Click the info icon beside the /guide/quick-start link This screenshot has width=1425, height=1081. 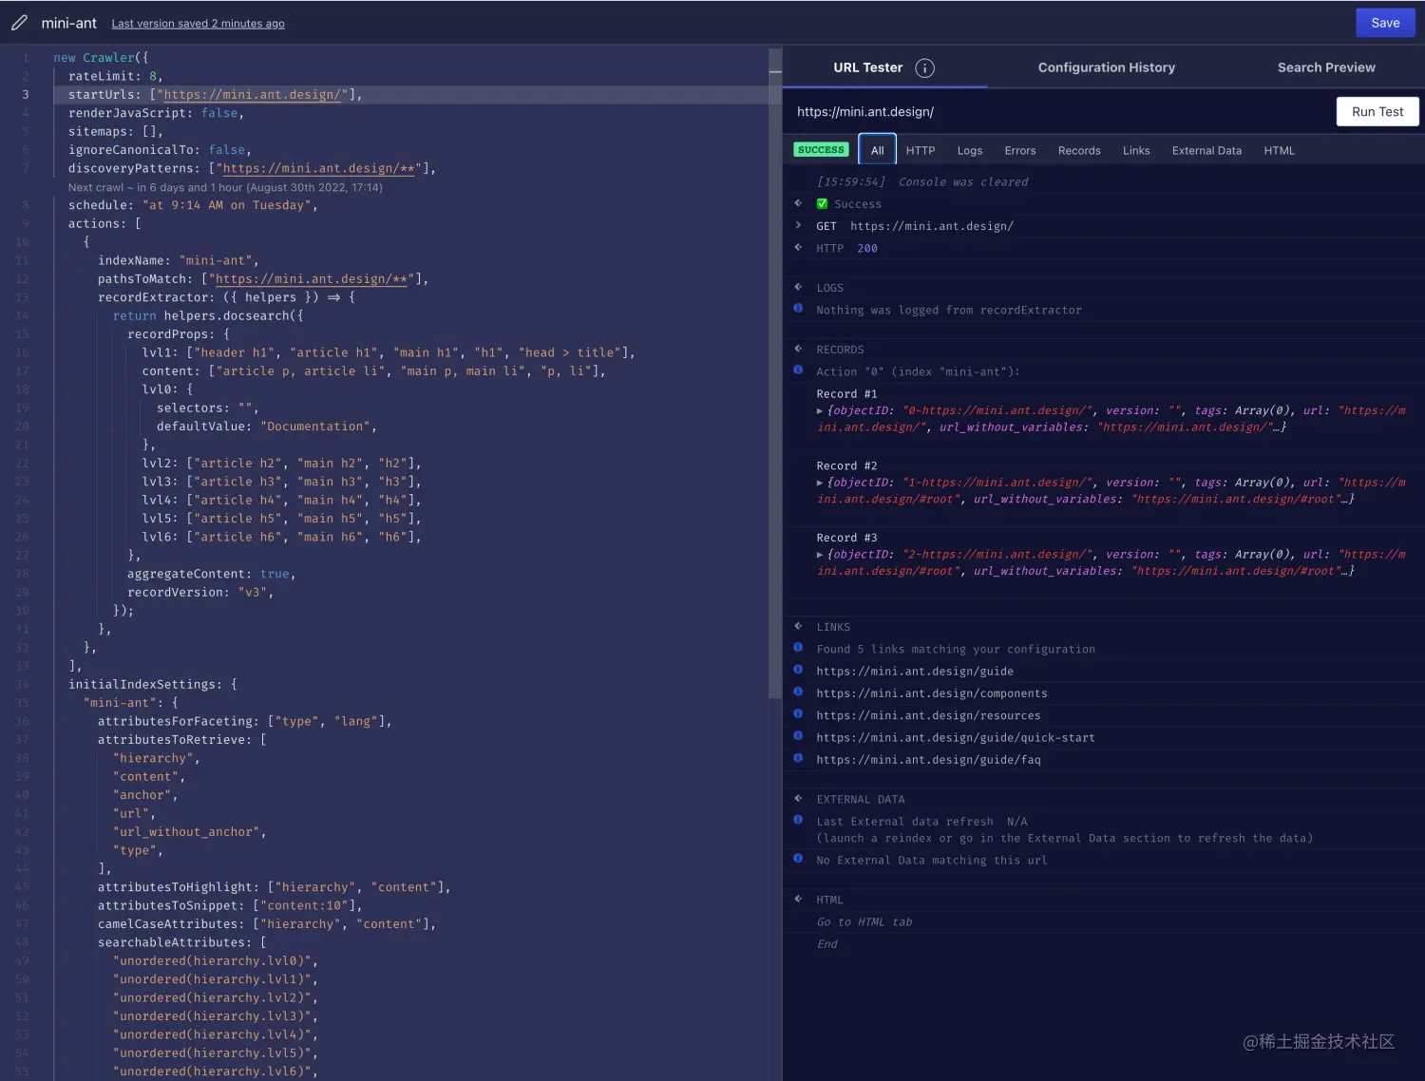pyautogui.click(x=798, y=735)
